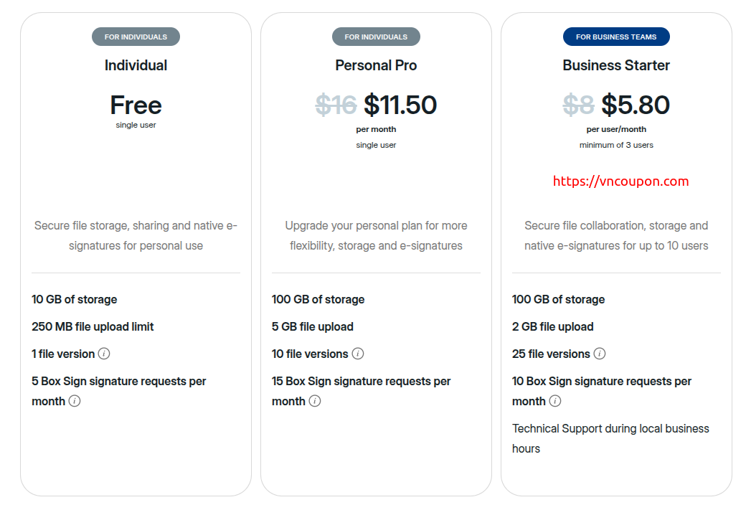Click the $11.50 price

pos(400,105)
